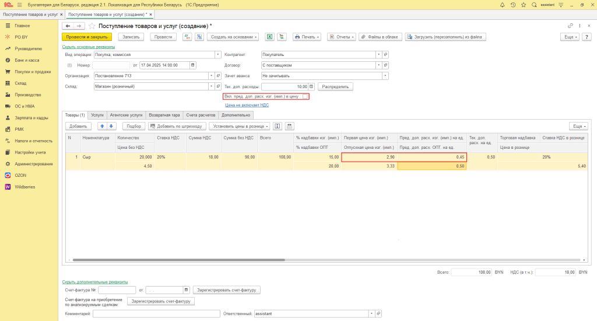Move row down with blue arrow

pyautogui.click(x=111, y=126)
